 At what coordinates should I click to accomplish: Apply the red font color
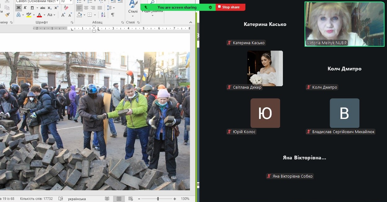pos(39,15)
